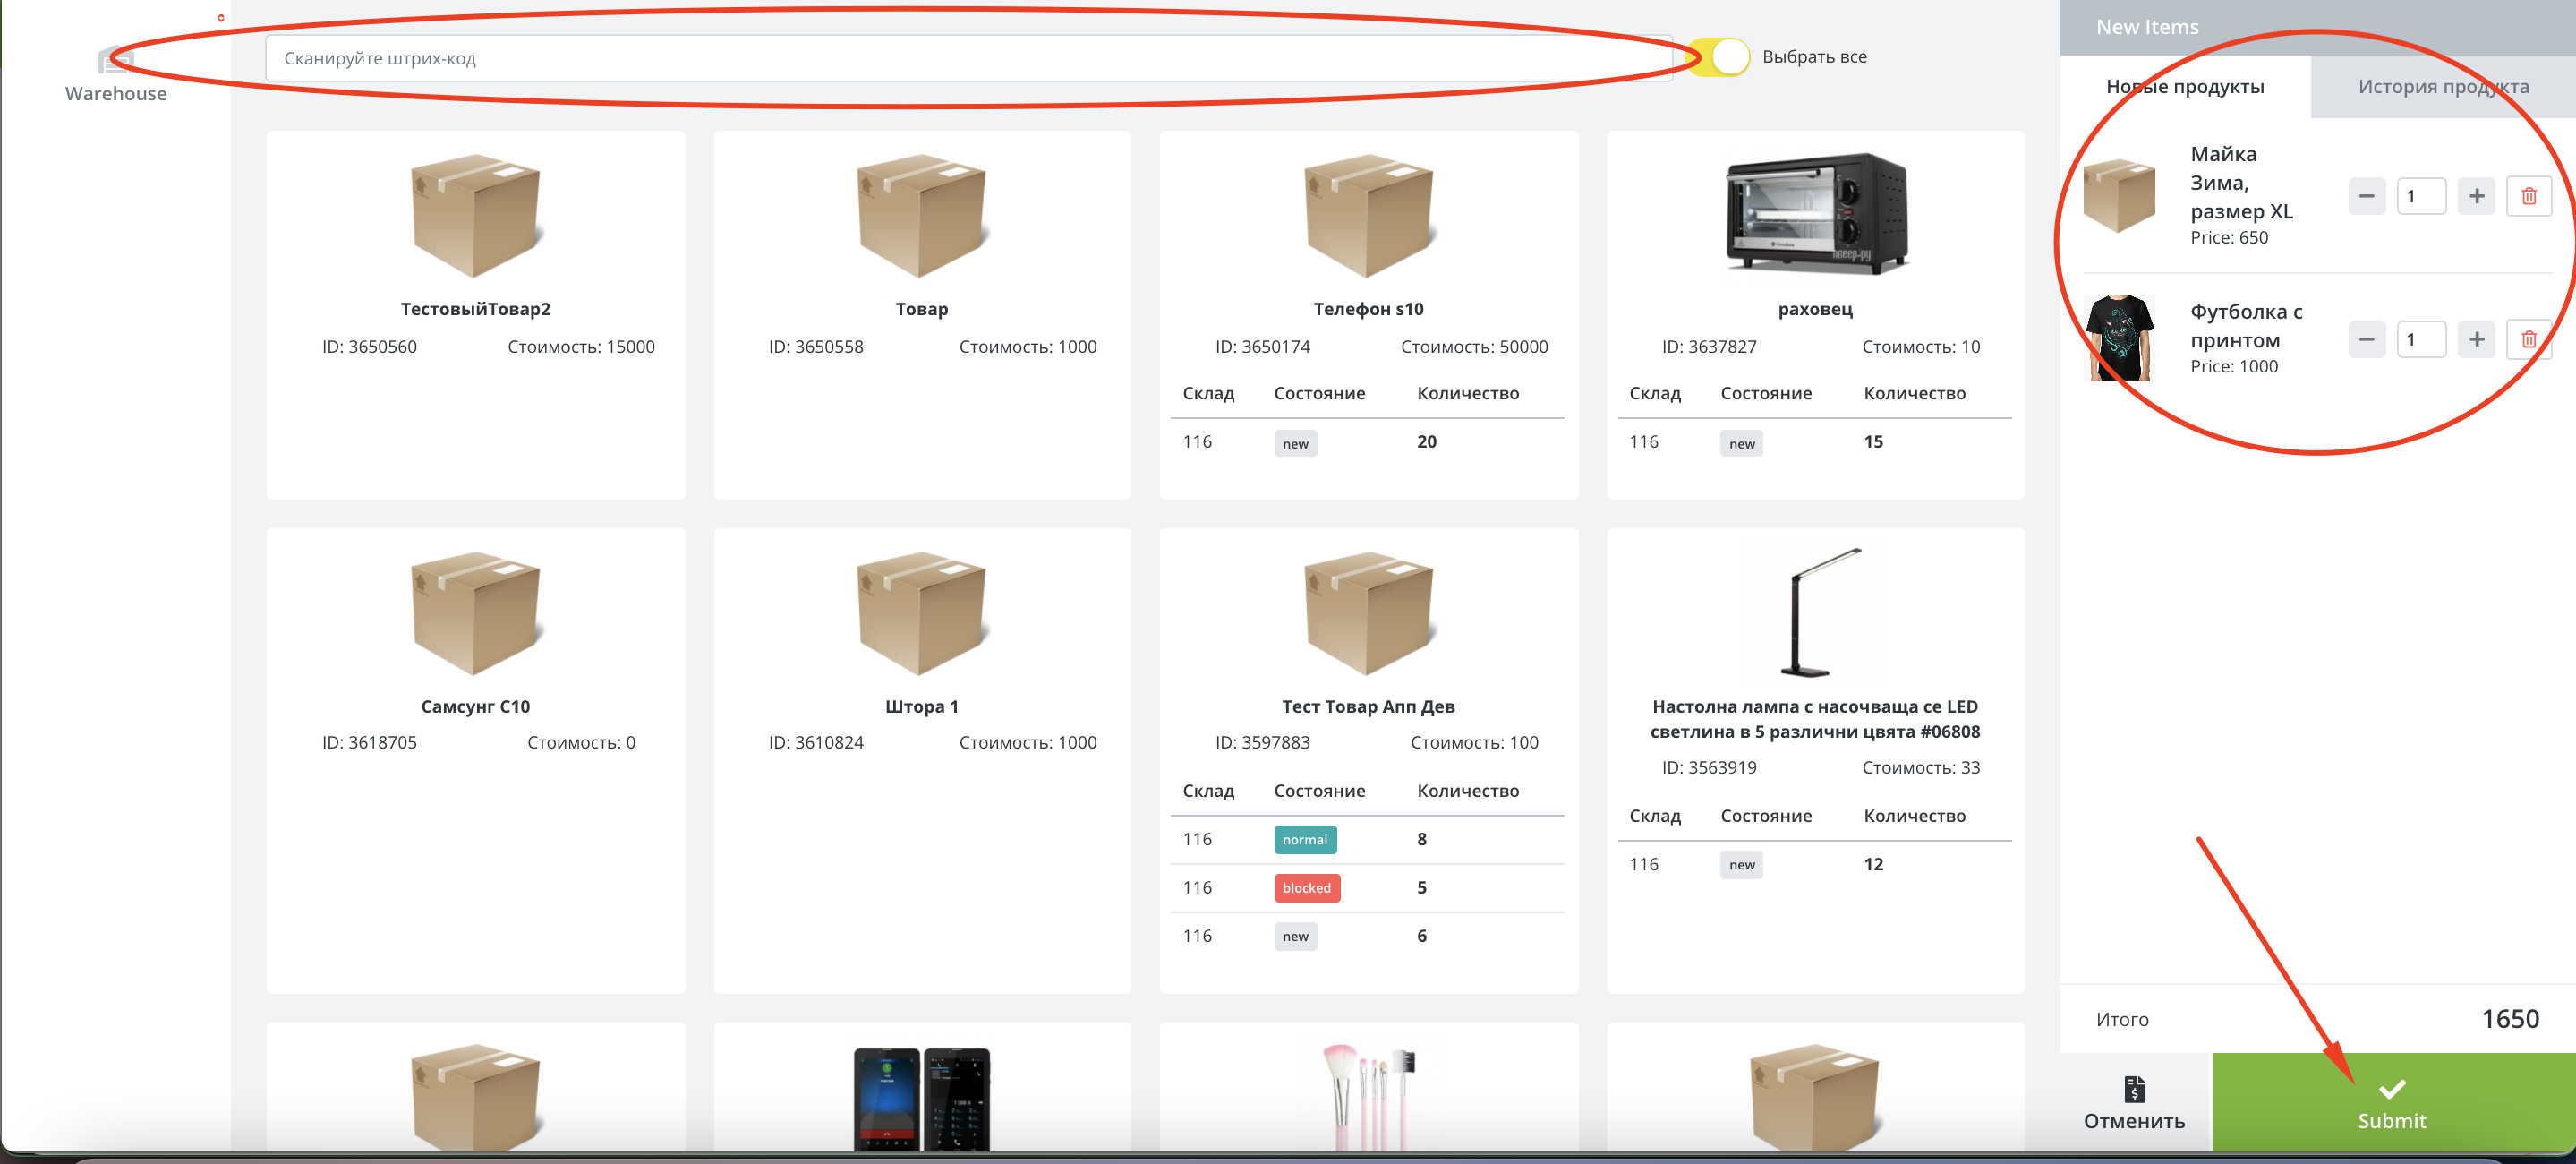The width and height of the screenshot is (2576, 1164).
Task: Click new badge in Тест Товар Апп Дев card
Action: click(1296, 937)
